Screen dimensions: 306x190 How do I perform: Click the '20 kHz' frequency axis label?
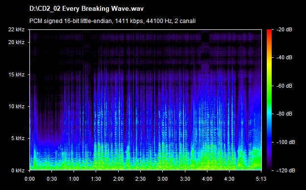16,42
